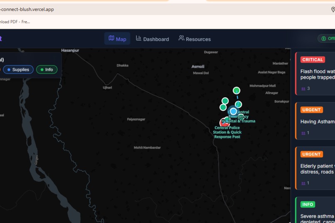Click the Ujhari map label
This screenshot has height=223, width=335.
pyautogui.click(x=107, y=88)
